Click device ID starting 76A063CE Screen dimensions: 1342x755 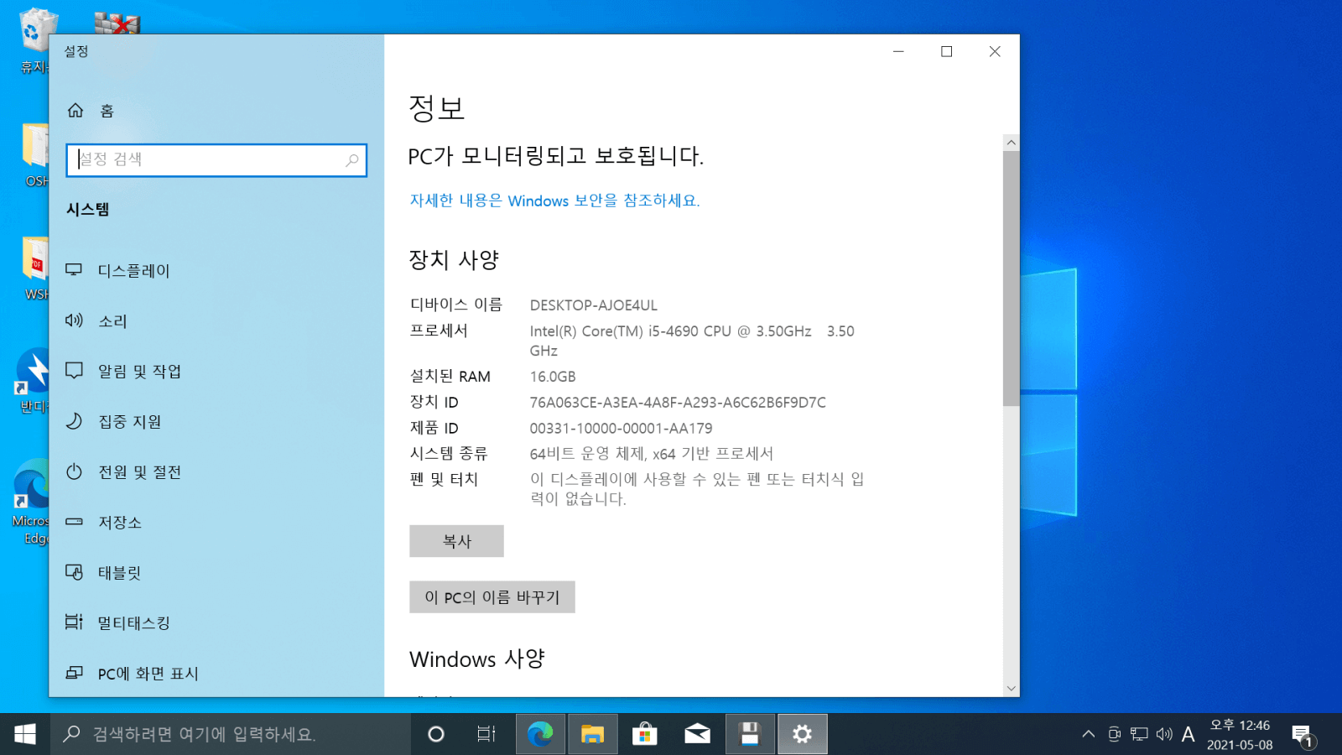click(678, 403)
